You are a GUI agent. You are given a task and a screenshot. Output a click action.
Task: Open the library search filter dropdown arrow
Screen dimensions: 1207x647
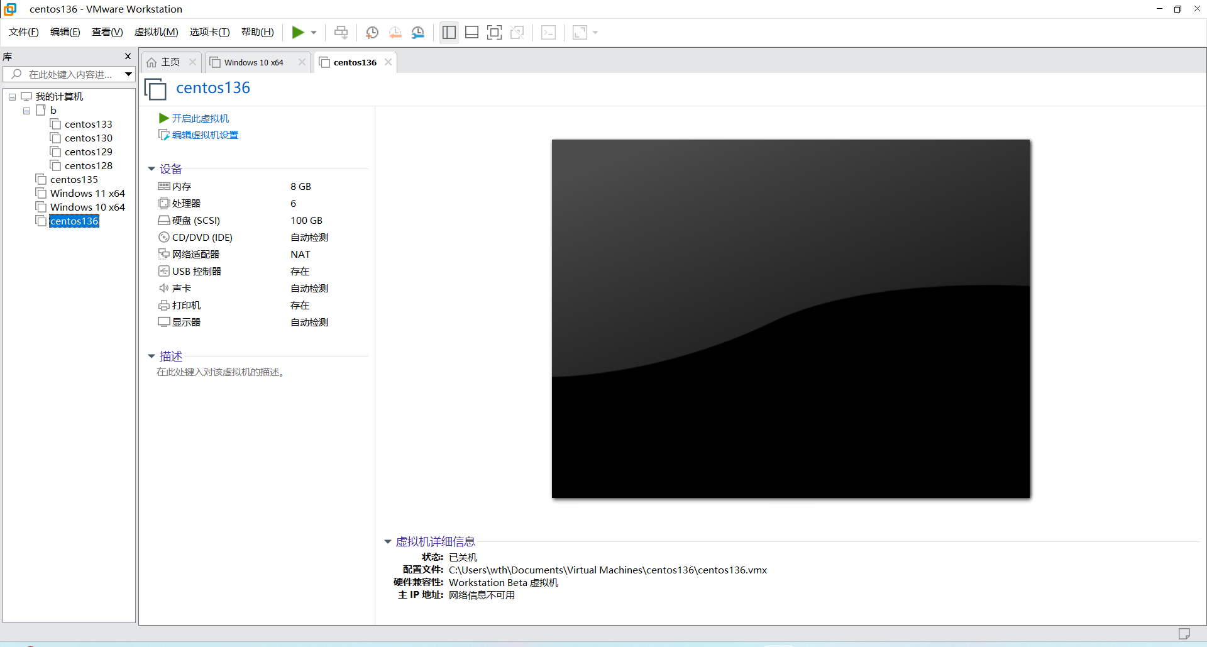pos(128,74)
